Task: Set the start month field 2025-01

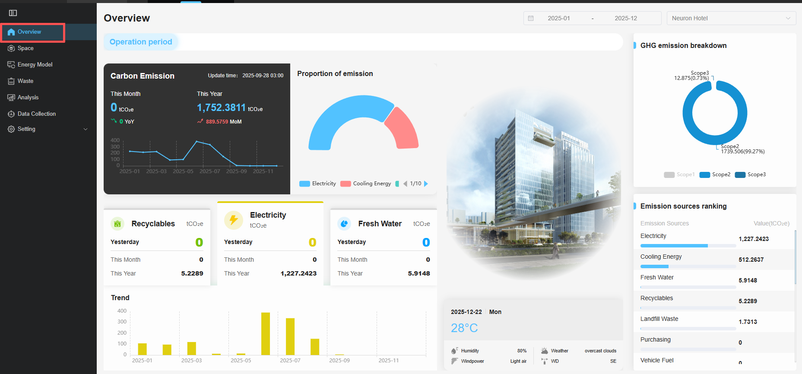Action: (558, 18)
